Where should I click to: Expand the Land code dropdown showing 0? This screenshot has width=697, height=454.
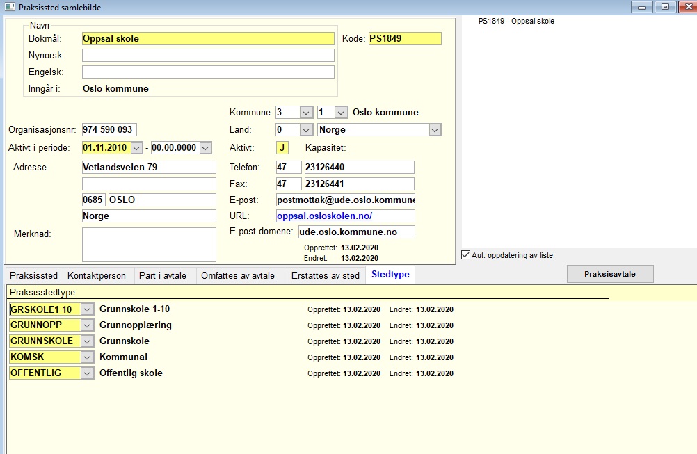pos(306,130)
